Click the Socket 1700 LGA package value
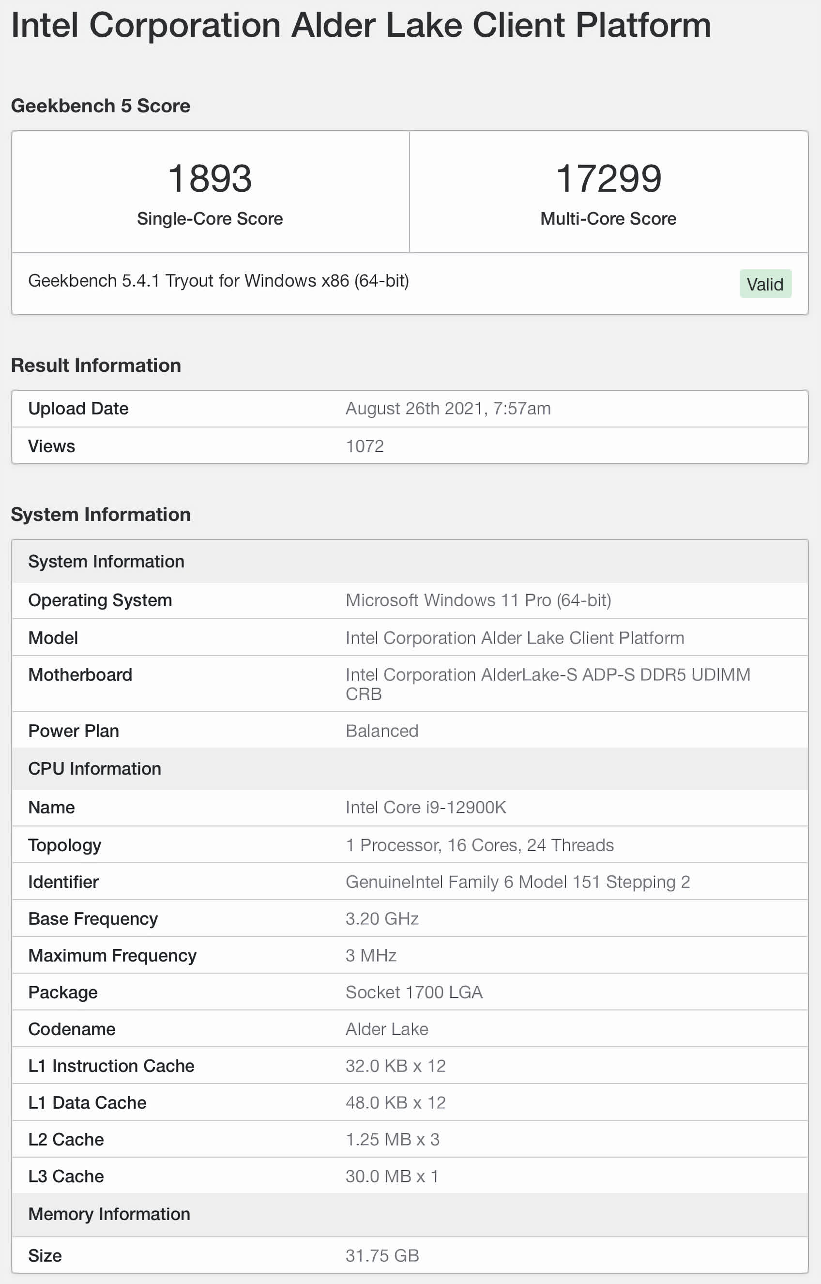 pyautogui.click(x=414, y=993)
